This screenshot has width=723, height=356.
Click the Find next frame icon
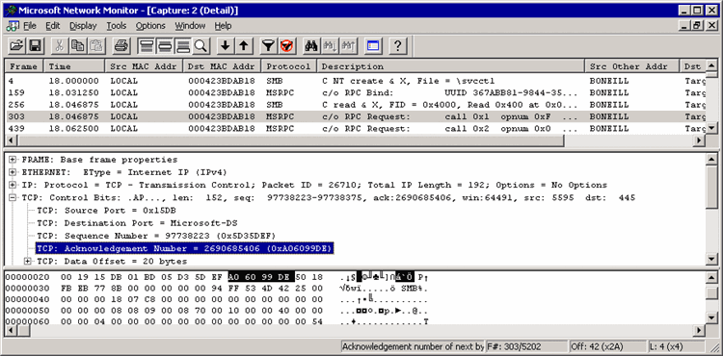(x=330, y=45)
